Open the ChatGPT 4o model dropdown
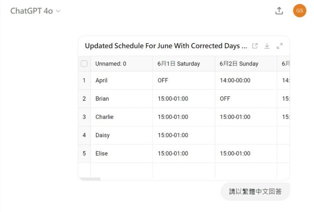 [x=35, y=11]
